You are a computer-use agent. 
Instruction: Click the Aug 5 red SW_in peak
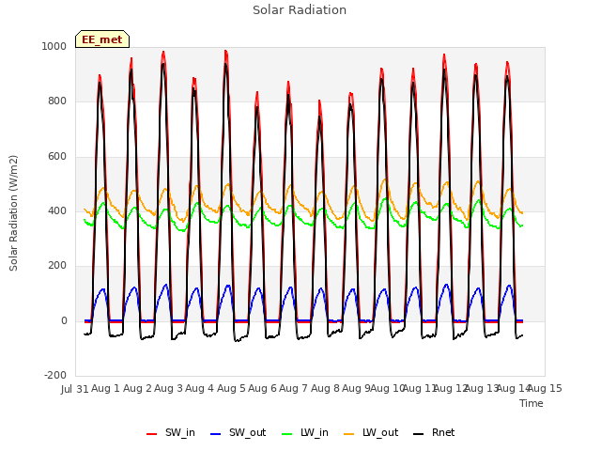(x=225, y=51)
